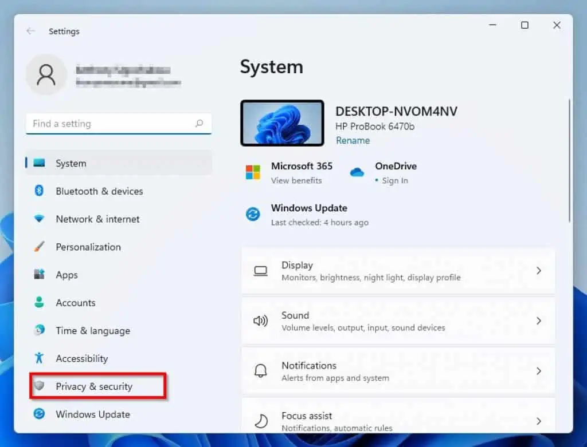The height and width of the screenshot is (447, 587).
Task: Open Microsoft 365 View benefits
Action: (296, 180)
